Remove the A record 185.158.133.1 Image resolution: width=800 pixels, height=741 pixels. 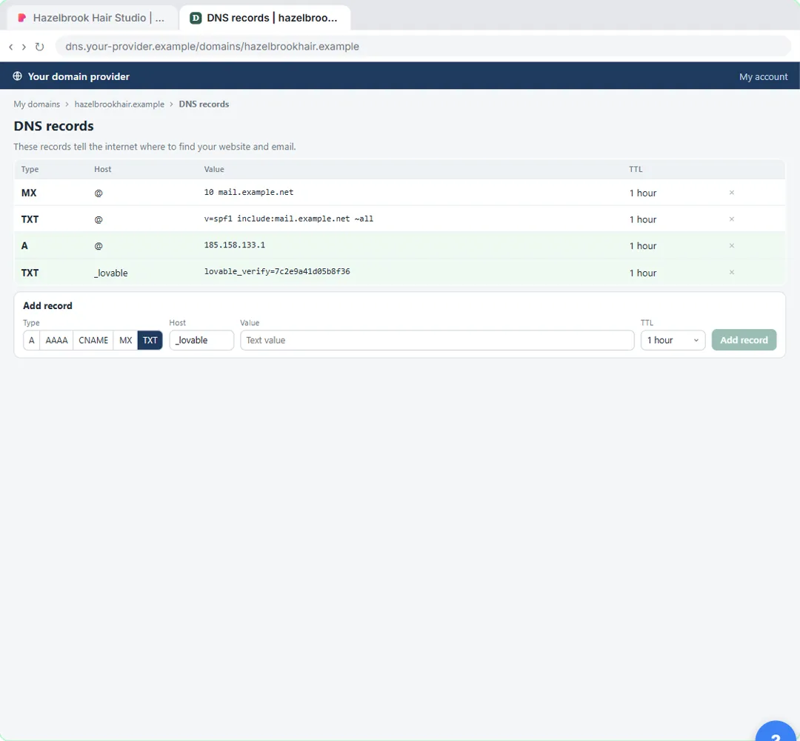pyautogui.click(x=732, y=245)
